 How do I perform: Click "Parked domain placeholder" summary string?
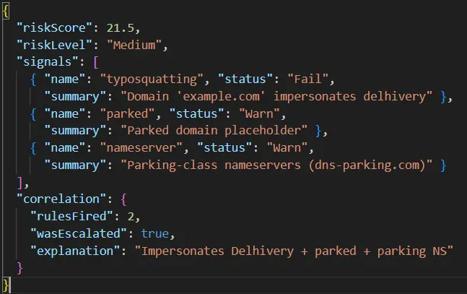(x=214, y=131)
